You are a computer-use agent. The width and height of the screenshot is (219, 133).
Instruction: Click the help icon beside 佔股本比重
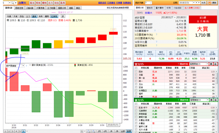click(156, 42)
